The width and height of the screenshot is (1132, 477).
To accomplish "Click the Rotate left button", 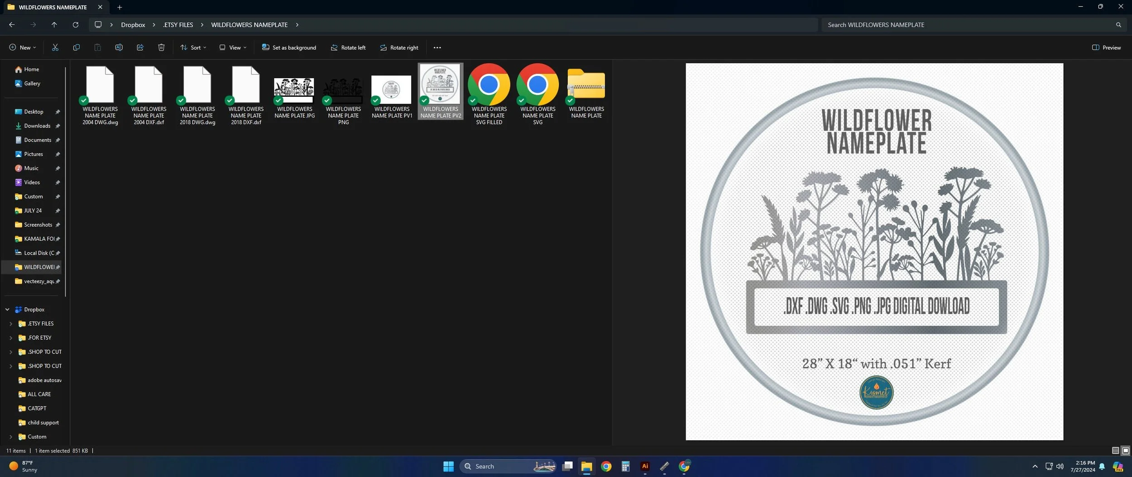I will [348, 47].
